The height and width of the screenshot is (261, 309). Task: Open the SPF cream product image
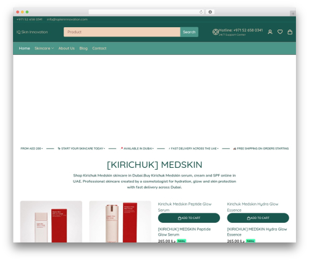51,222
